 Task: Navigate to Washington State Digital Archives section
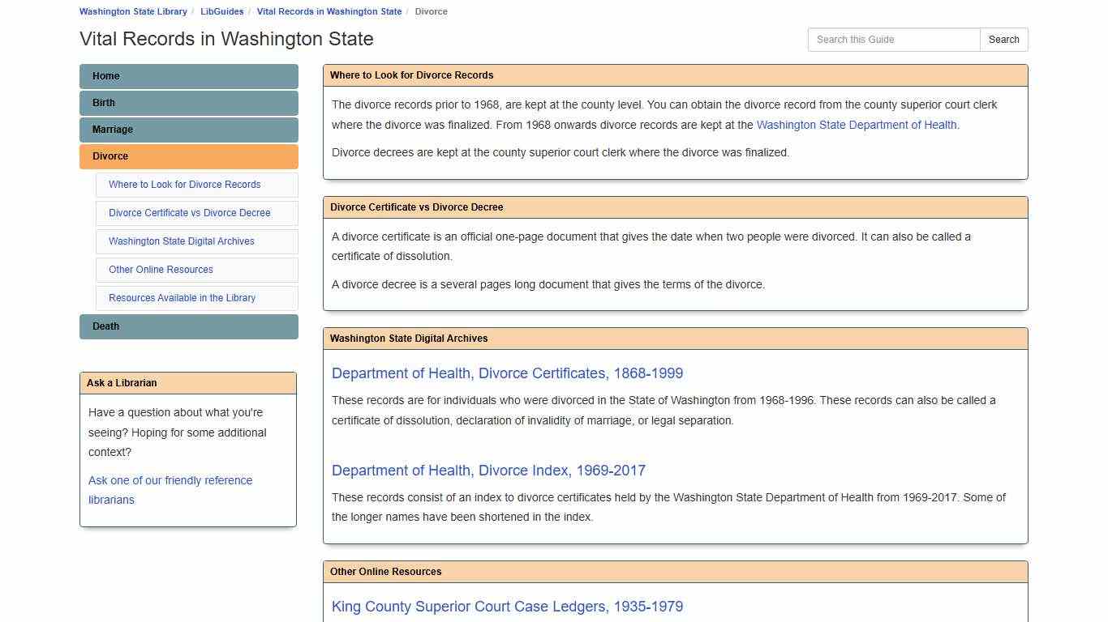click(181, 241)
